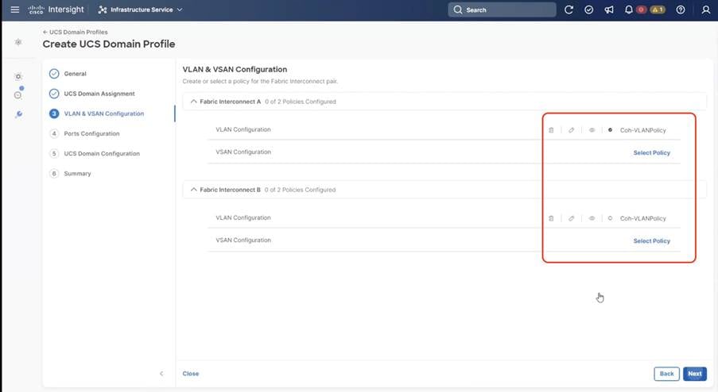This screenshot has height=392, width=718.
Task: Click the Next button
Action: (695, 373)
